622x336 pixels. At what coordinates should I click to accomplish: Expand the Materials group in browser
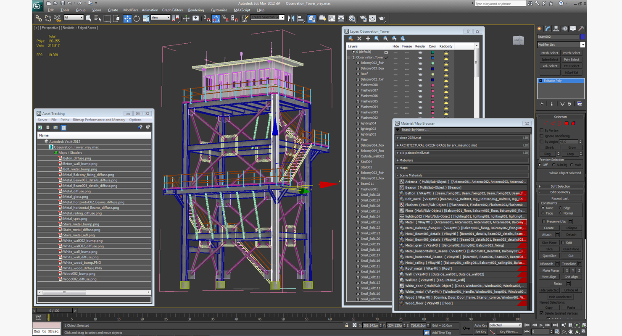398,160
